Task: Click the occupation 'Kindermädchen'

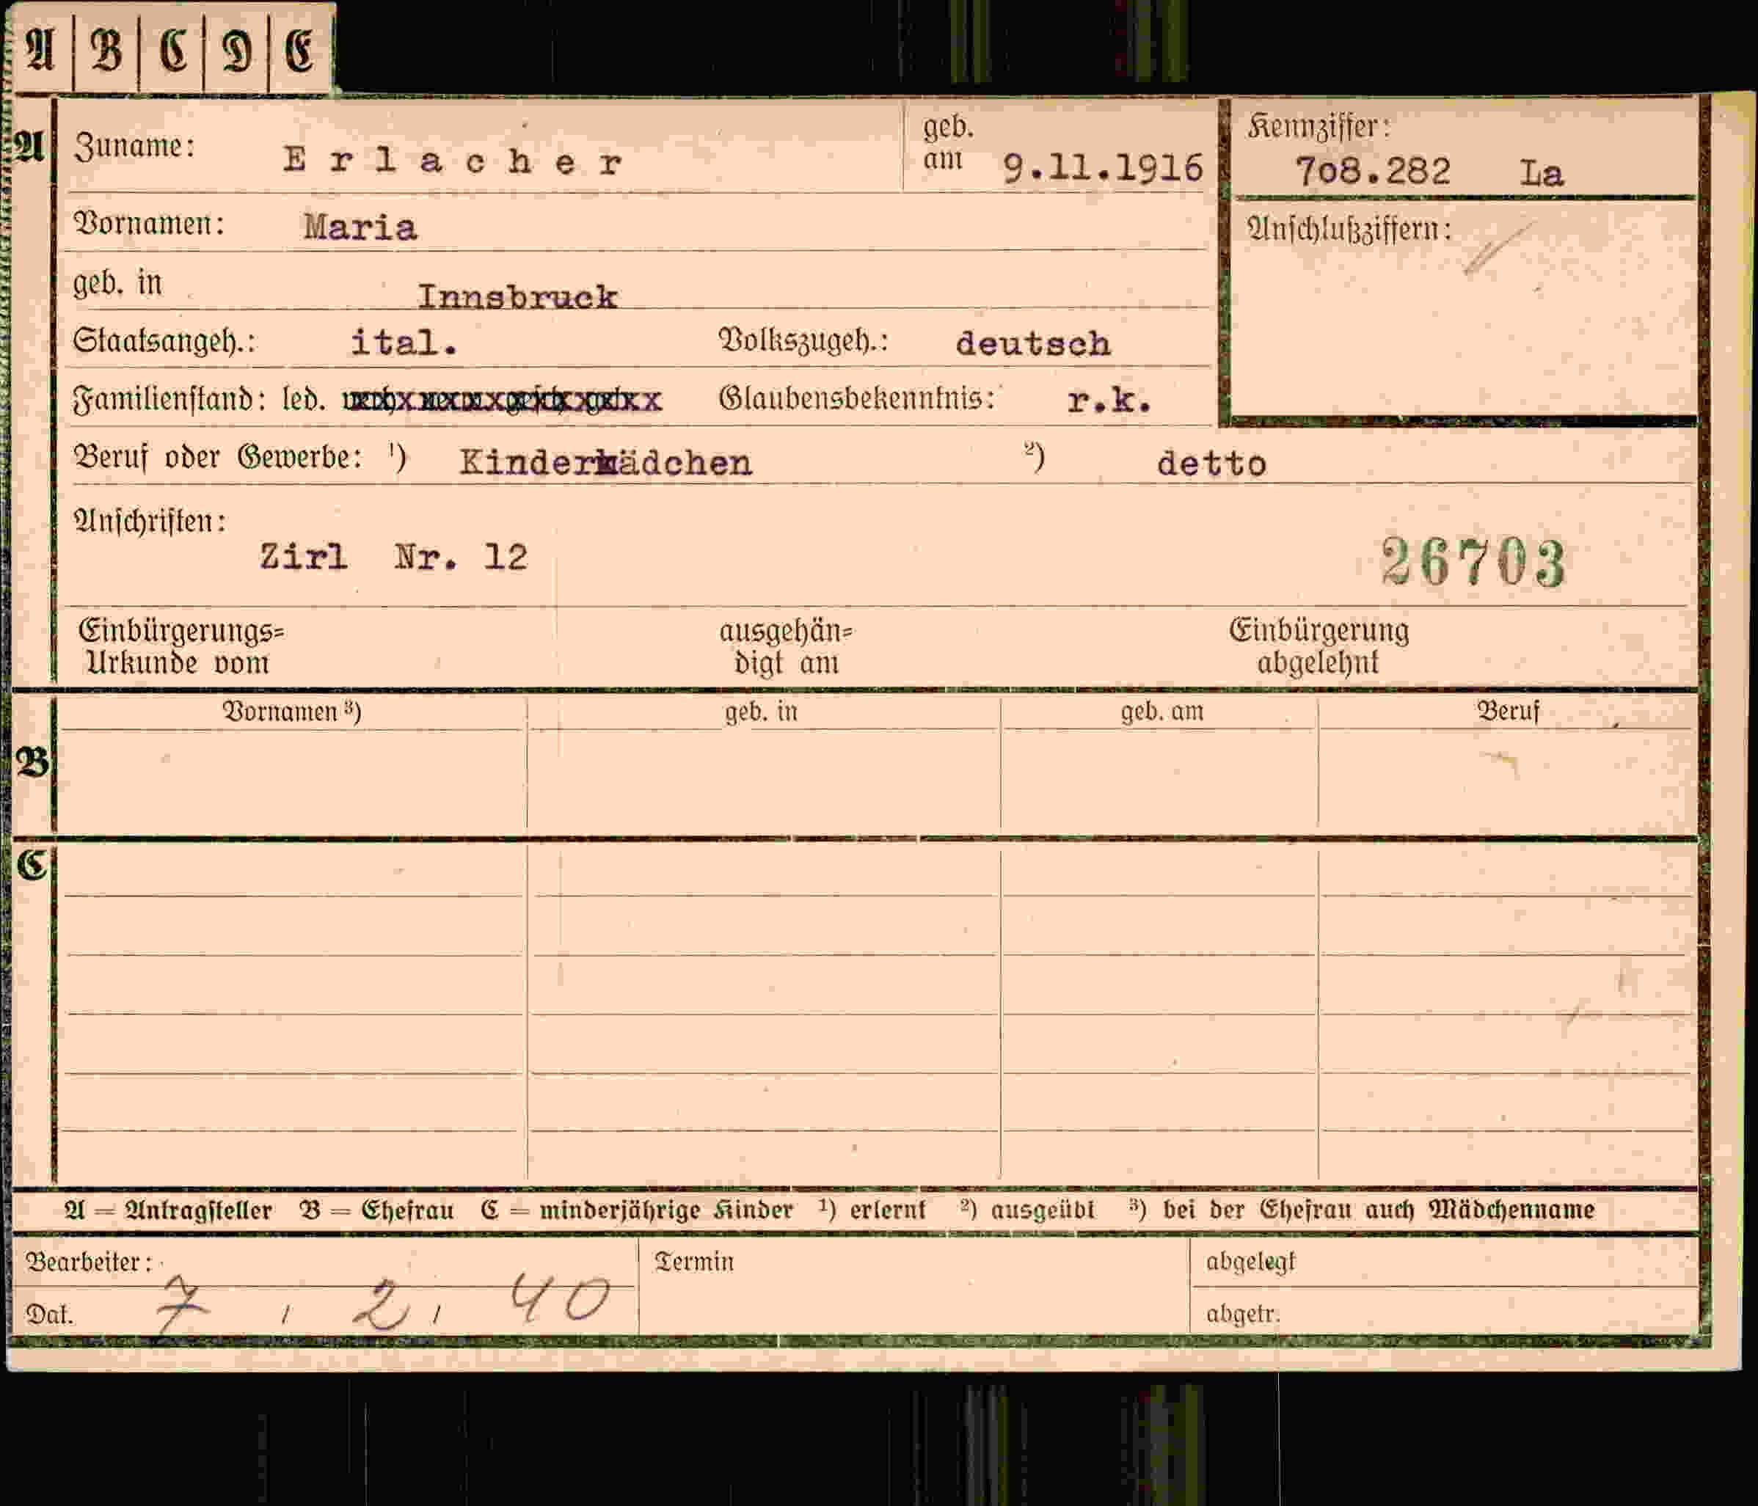Action: coord(606,462)
